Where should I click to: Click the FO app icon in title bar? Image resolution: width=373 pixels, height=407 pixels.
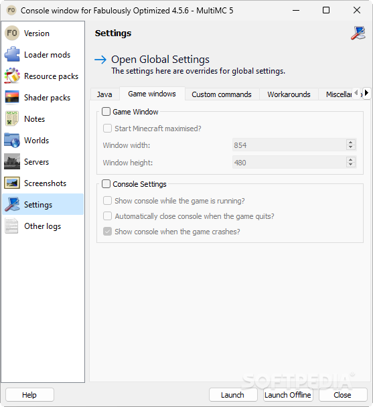point(11,11)
